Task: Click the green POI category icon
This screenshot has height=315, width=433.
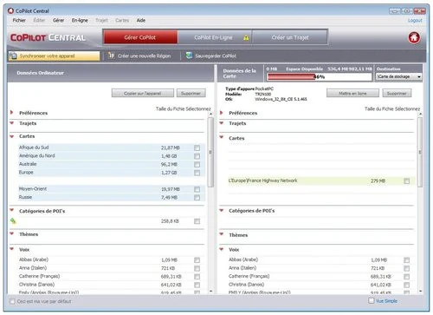Action: 13,221
